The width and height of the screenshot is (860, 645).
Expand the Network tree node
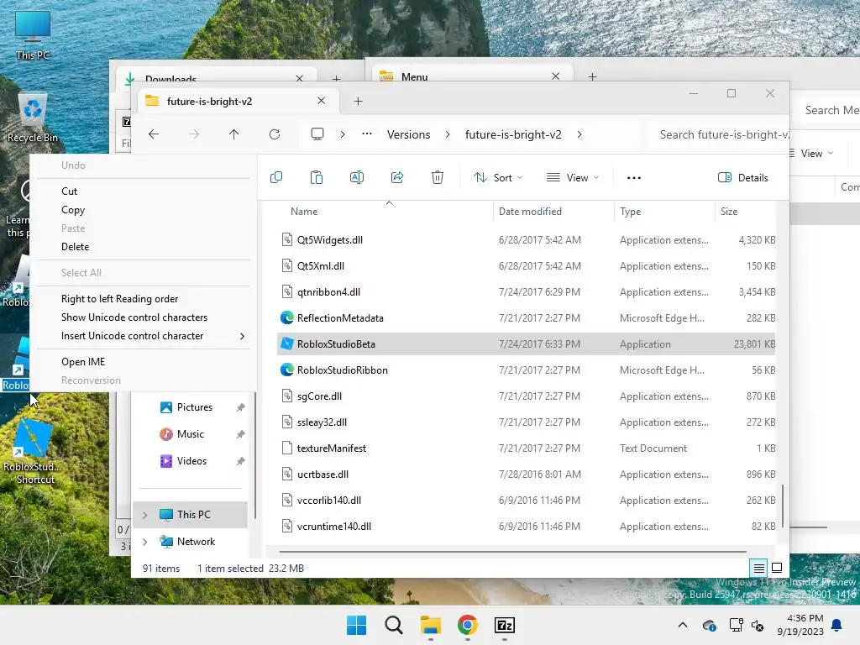(144, 542)
